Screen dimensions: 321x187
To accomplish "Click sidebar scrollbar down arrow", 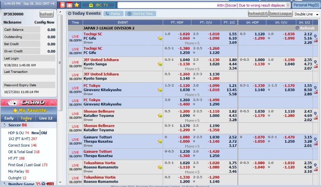I will [60, 182].
